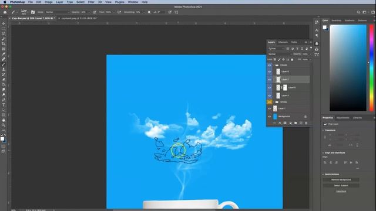Switch to the Adjustments tab
The height and width of the screenshot is (211, 376).
pos(343,118)
